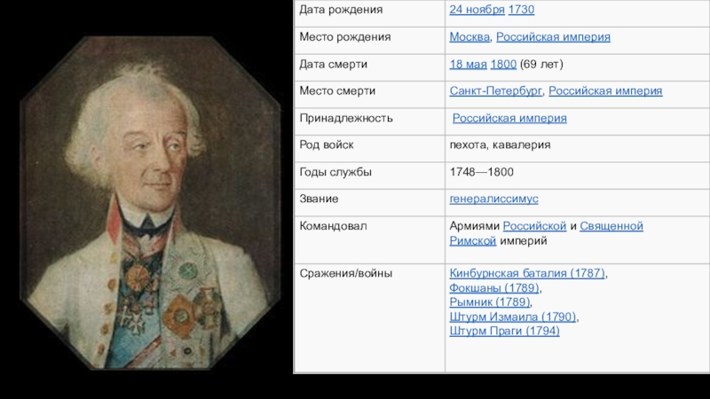
Task: Select the 'Место смерти' label cell
Action: (x=369, y=94)
